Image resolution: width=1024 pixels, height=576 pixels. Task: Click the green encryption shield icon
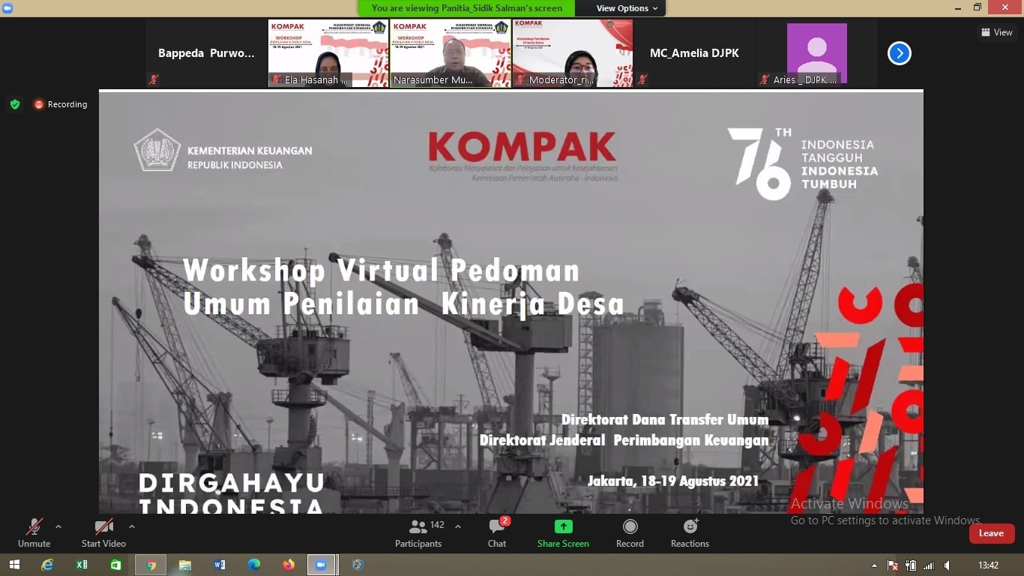tap(15, 104)
